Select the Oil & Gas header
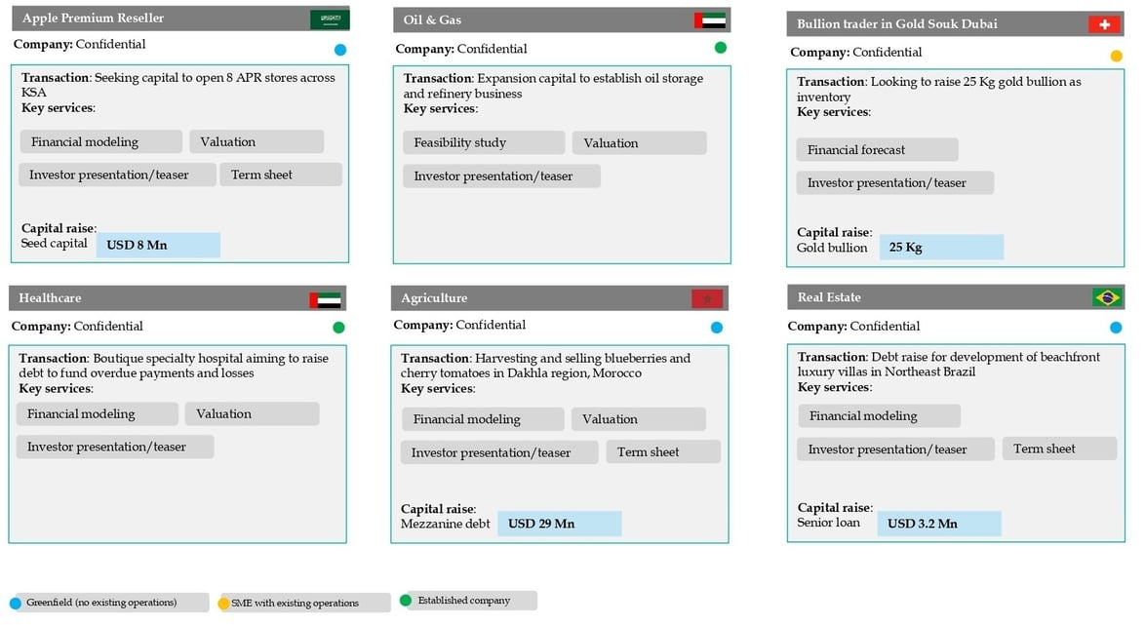This screenshot has width=1145, height=625. (562, 20)
